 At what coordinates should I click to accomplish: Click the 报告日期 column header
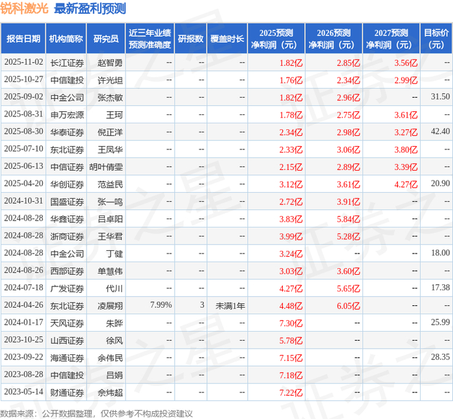pyautogui.click(x=23, y=39)
